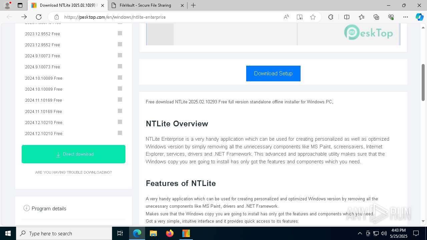Click the taskbar search box

[64, 233]
